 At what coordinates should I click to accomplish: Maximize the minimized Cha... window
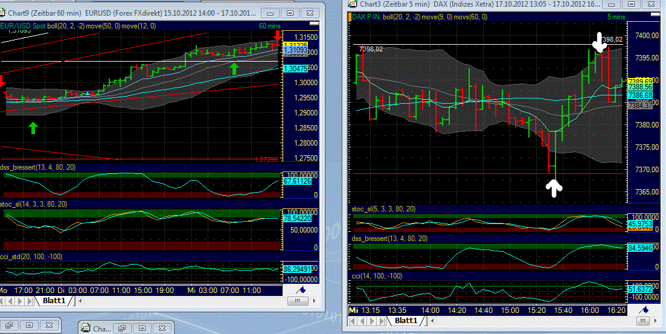point(142,328)
